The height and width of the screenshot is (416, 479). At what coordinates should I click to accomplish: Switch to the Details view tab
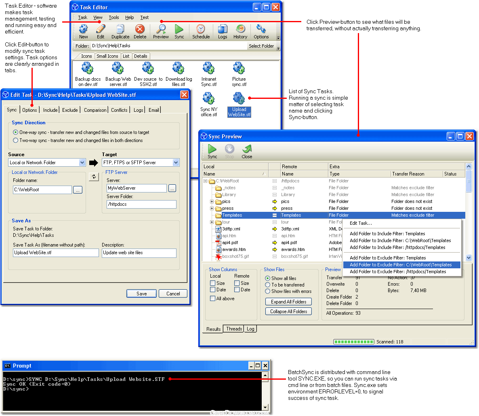pos(141,56)
